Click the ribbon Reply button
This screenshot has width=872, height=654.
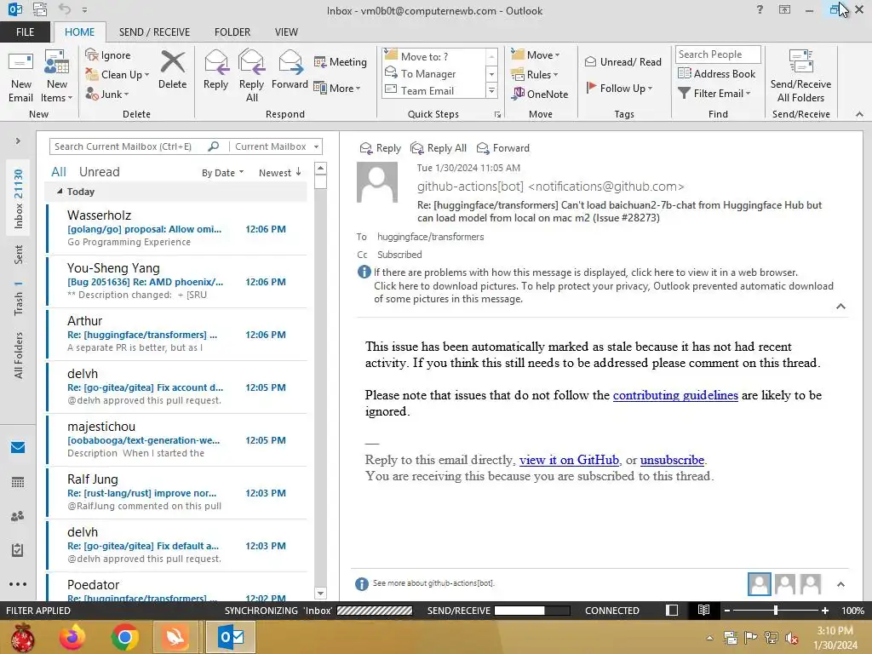(215, 70)
